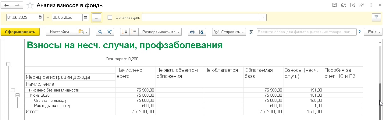Open the Организация dropdown list

pos(263,17)
